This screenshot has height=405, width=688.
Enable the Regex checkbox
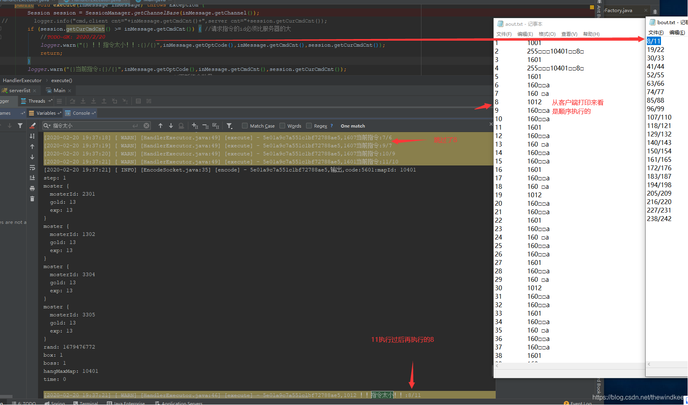coord(309,126)
